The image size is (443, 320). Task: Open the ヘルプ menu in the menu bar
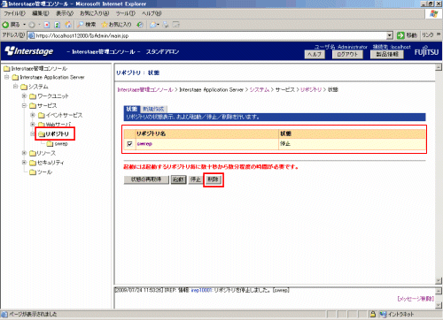coord(152,13)
